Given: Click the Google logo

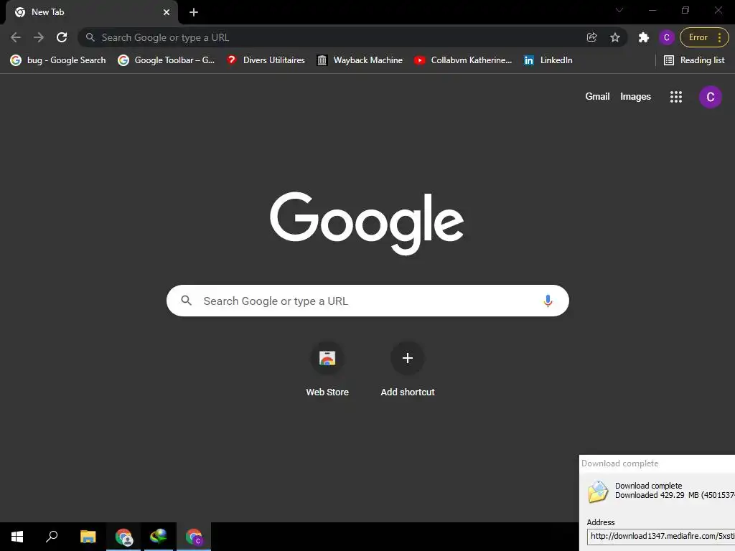Looking at the screenshot, I should [x=367, y=224].
